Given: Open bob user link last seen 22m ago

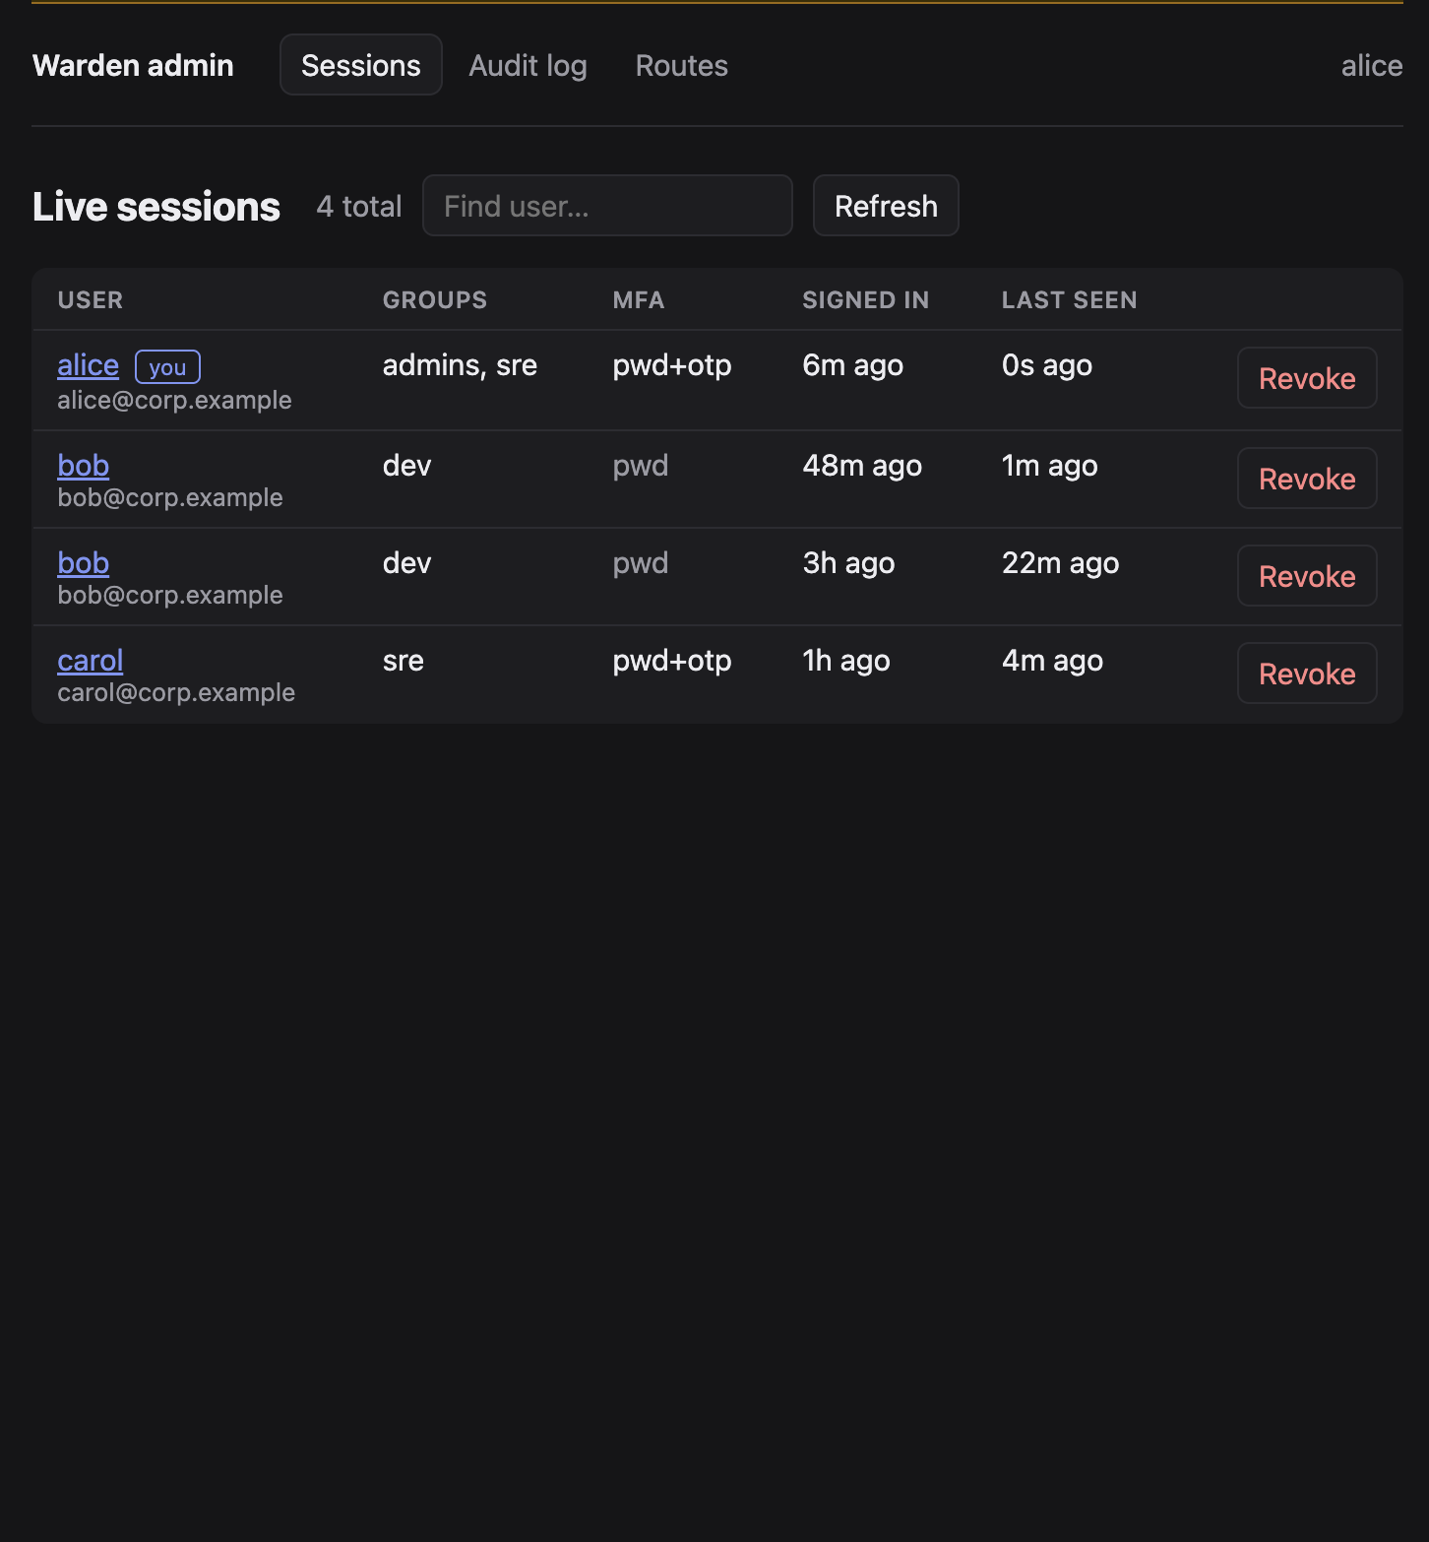Looking at the screenshot, I should pos(84,562).
